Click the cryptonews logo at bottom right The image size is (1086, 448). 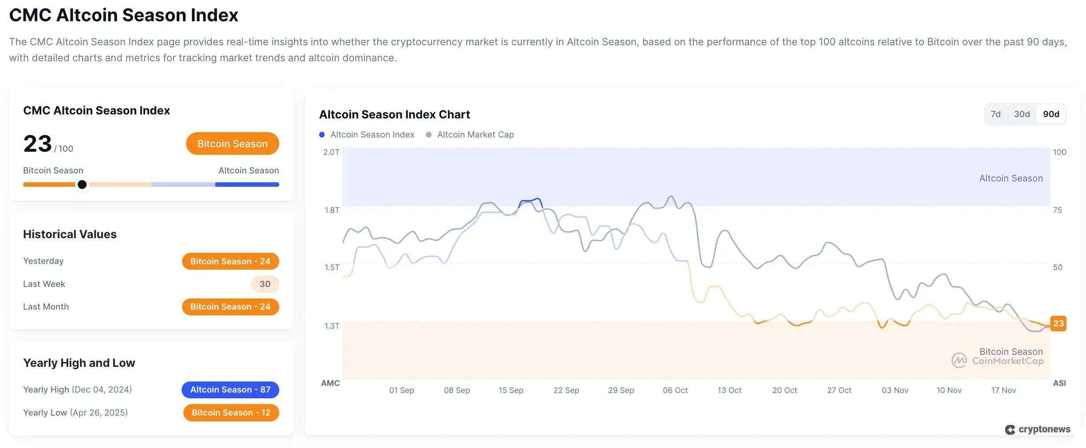click(x=1038, y=429)
